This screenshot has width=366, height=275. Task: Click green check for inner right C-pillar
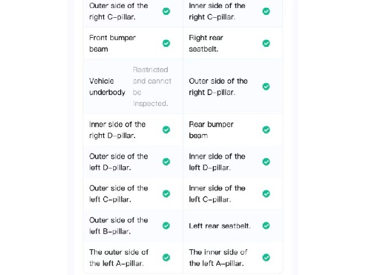click(266, 11)
